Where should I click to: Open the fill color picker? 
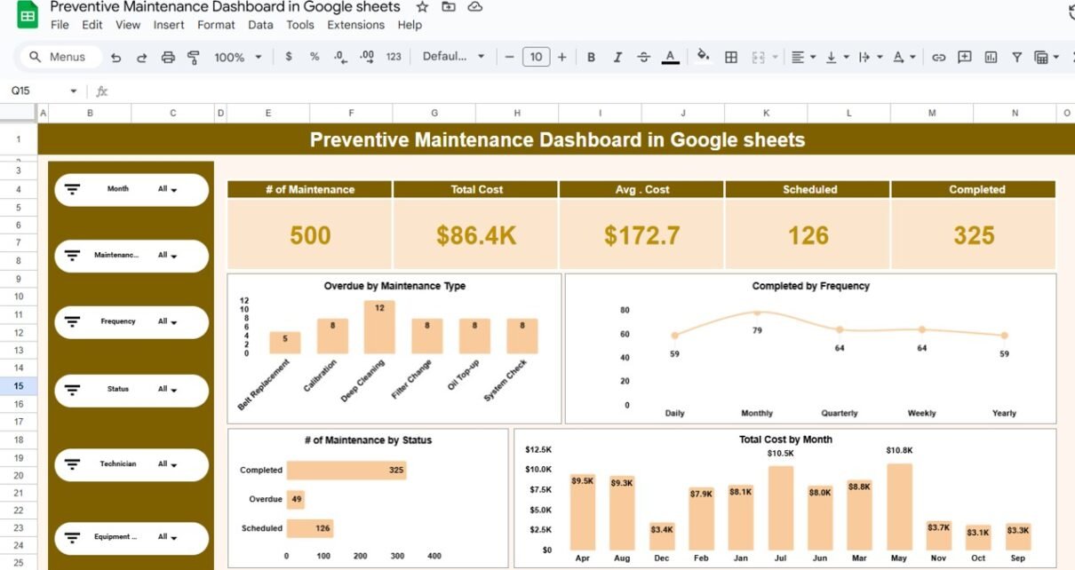[x=703, y=57]
